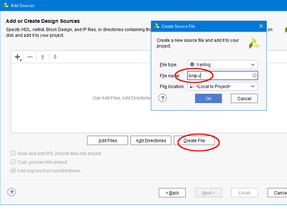Click the move down arrow icon
Viewport: 287px width, 215px height.
tap(55, 57)
